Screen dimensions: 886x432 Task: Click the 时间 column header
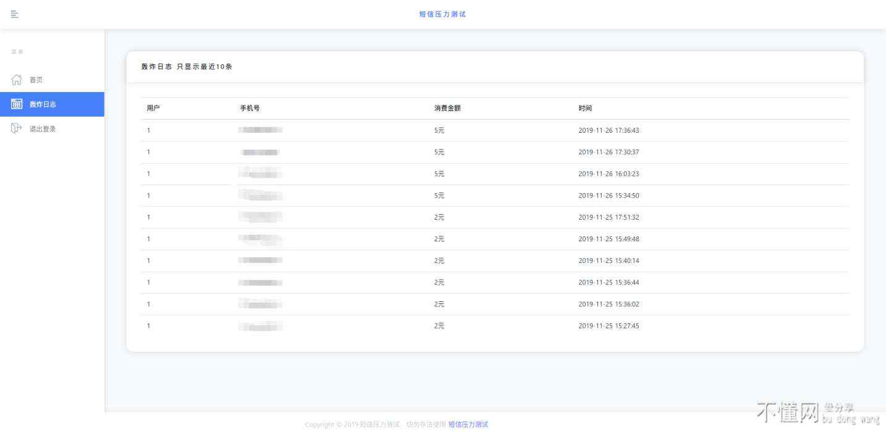[585, 108]
